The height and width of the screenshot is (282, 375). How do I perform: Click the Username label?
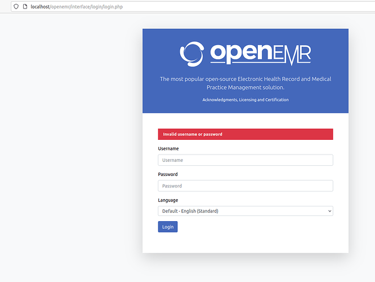(168, 148)
